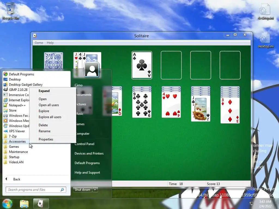This screenshot has height=209, width=279.
Task: Open Default Programs in right pane
Action: point(87,163)
